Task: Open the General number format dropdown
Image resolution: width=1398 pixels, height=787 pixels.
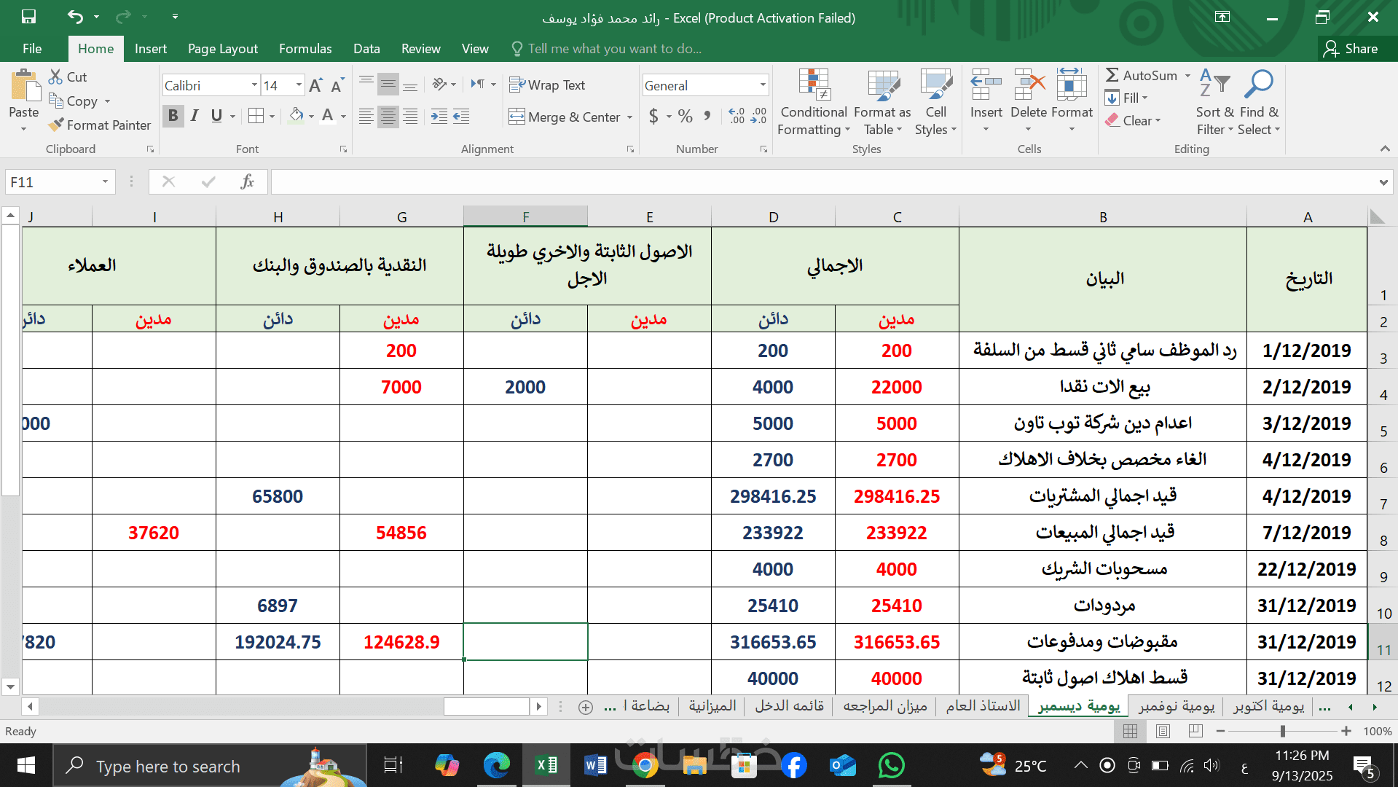Action: (x=763, y=85)
